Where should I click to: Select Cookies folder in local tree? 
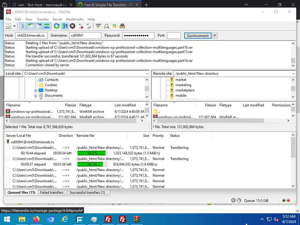pos(51,85)
